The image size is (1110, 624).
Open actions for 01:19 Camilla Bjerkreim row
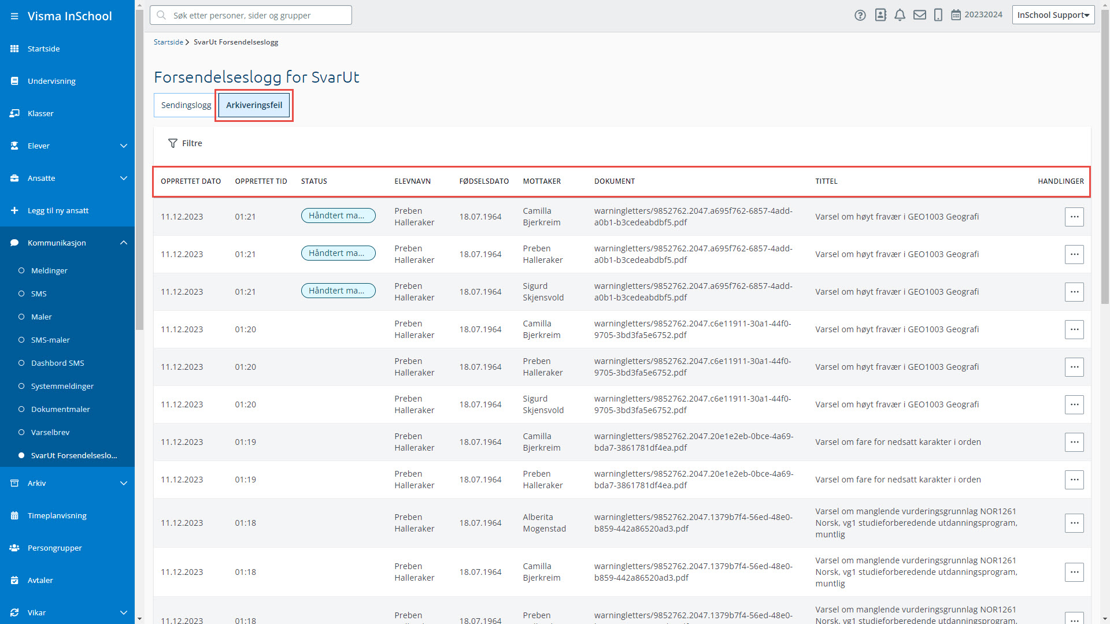point(1074,442)
